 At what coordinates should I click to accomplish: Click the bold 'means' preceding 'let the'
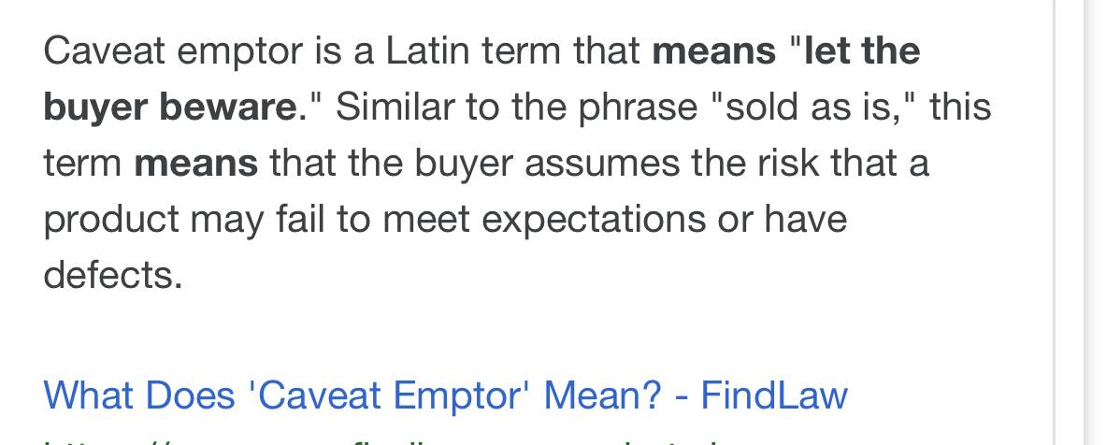[714, 50]
